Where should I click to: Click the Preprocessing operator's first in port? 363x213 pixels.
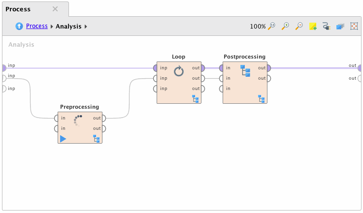(x=56, y=118)
